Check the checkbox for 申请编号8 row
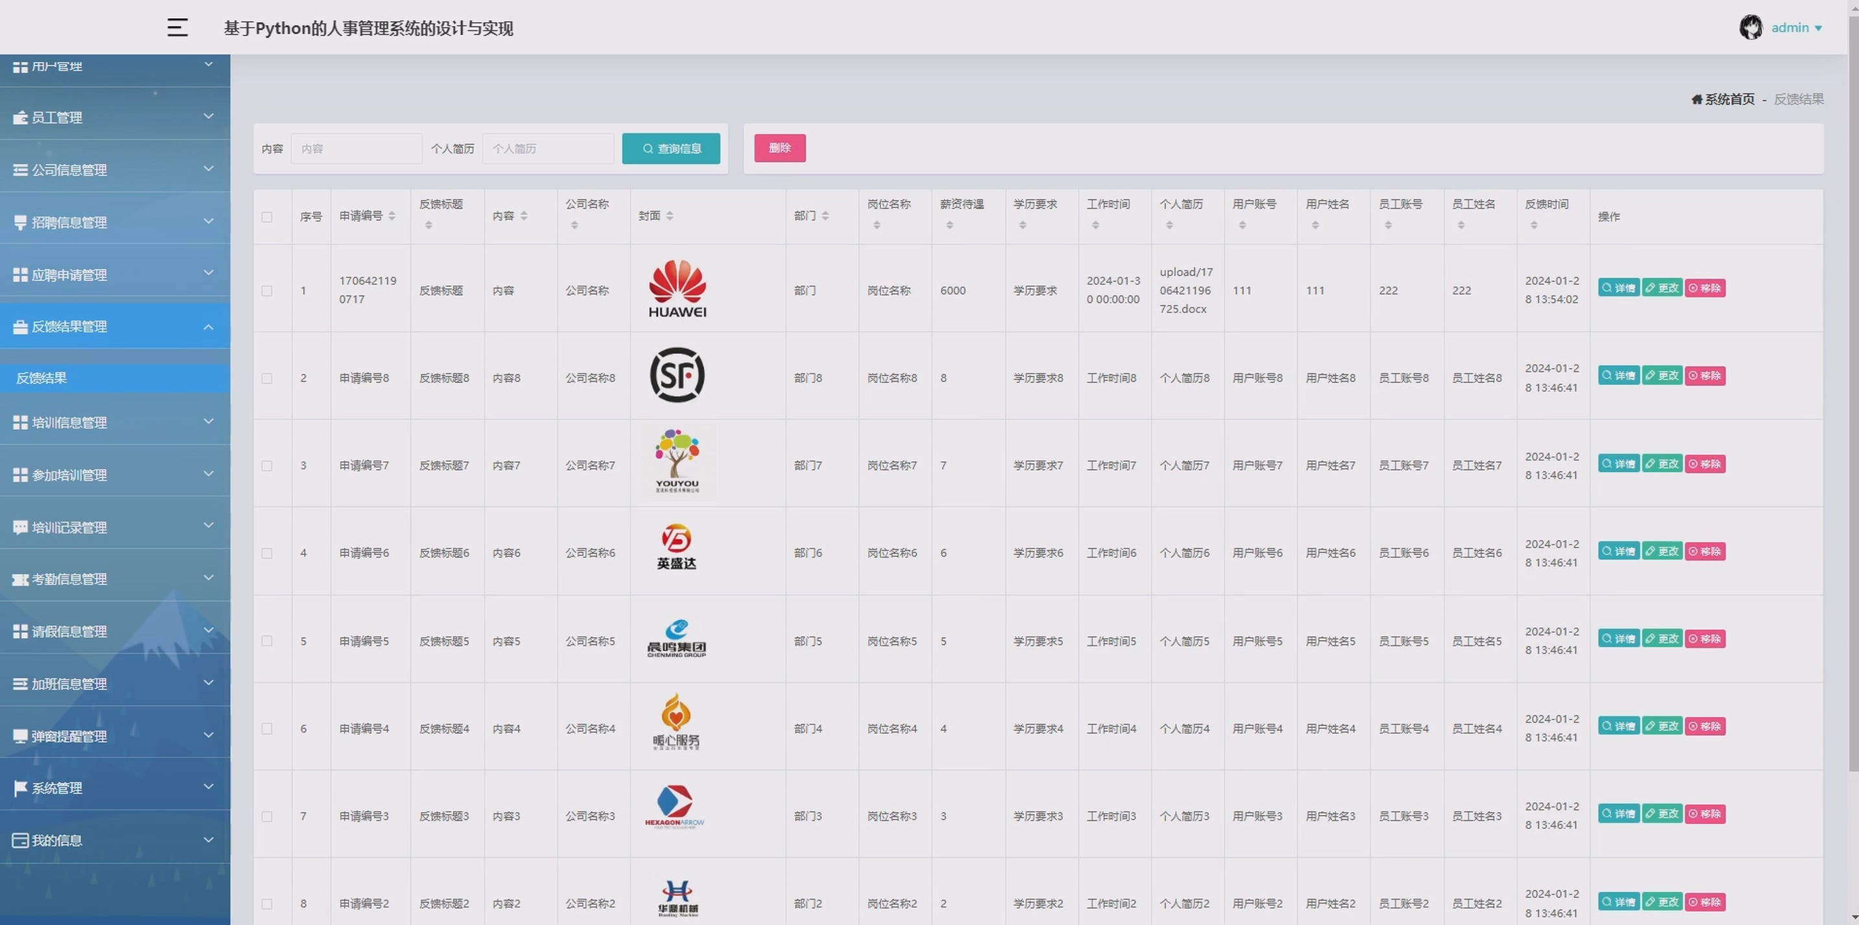 tap(267, 378)
